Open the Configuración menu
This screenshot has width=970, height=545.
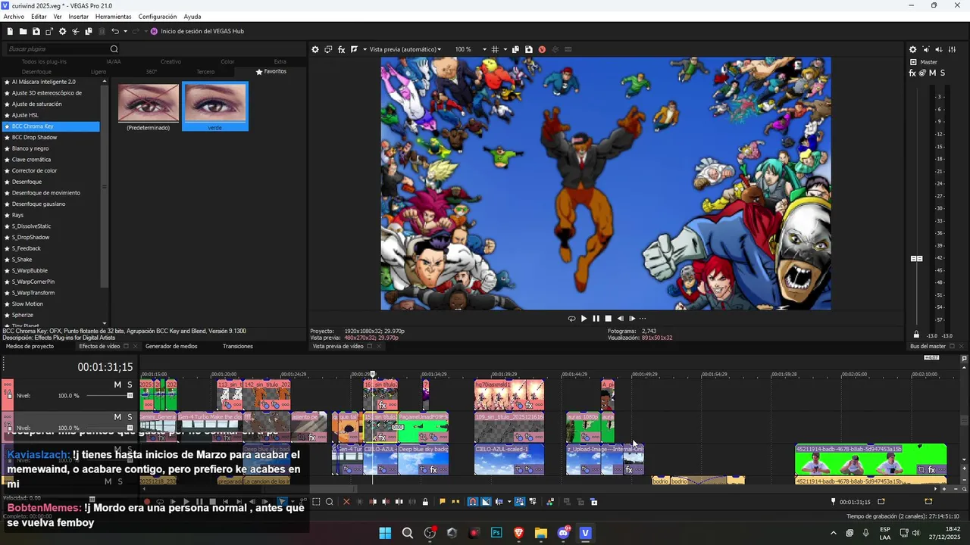pos(158,17)
